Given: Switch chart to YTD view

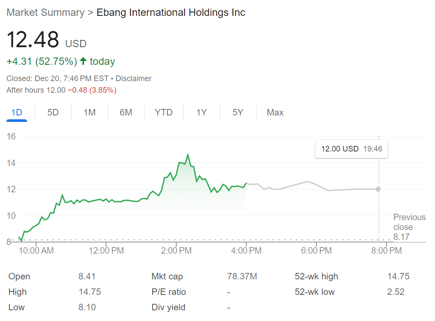Looking at the screenshot, I should (x=163, y=112).
